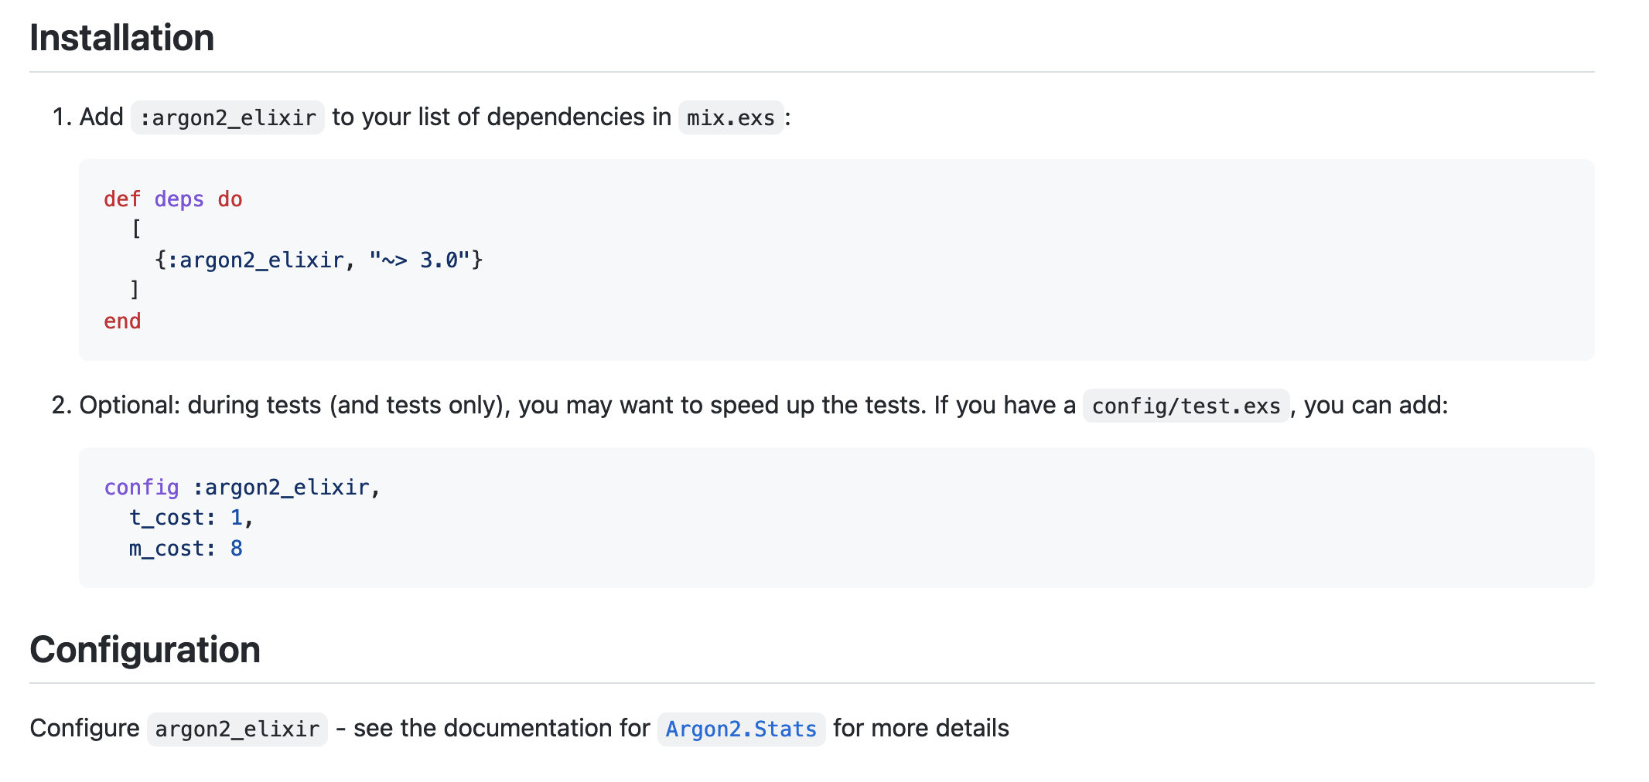Click the mix.exs inline code
Viewport: 1649px width, 782px height.
pos(731,117)
